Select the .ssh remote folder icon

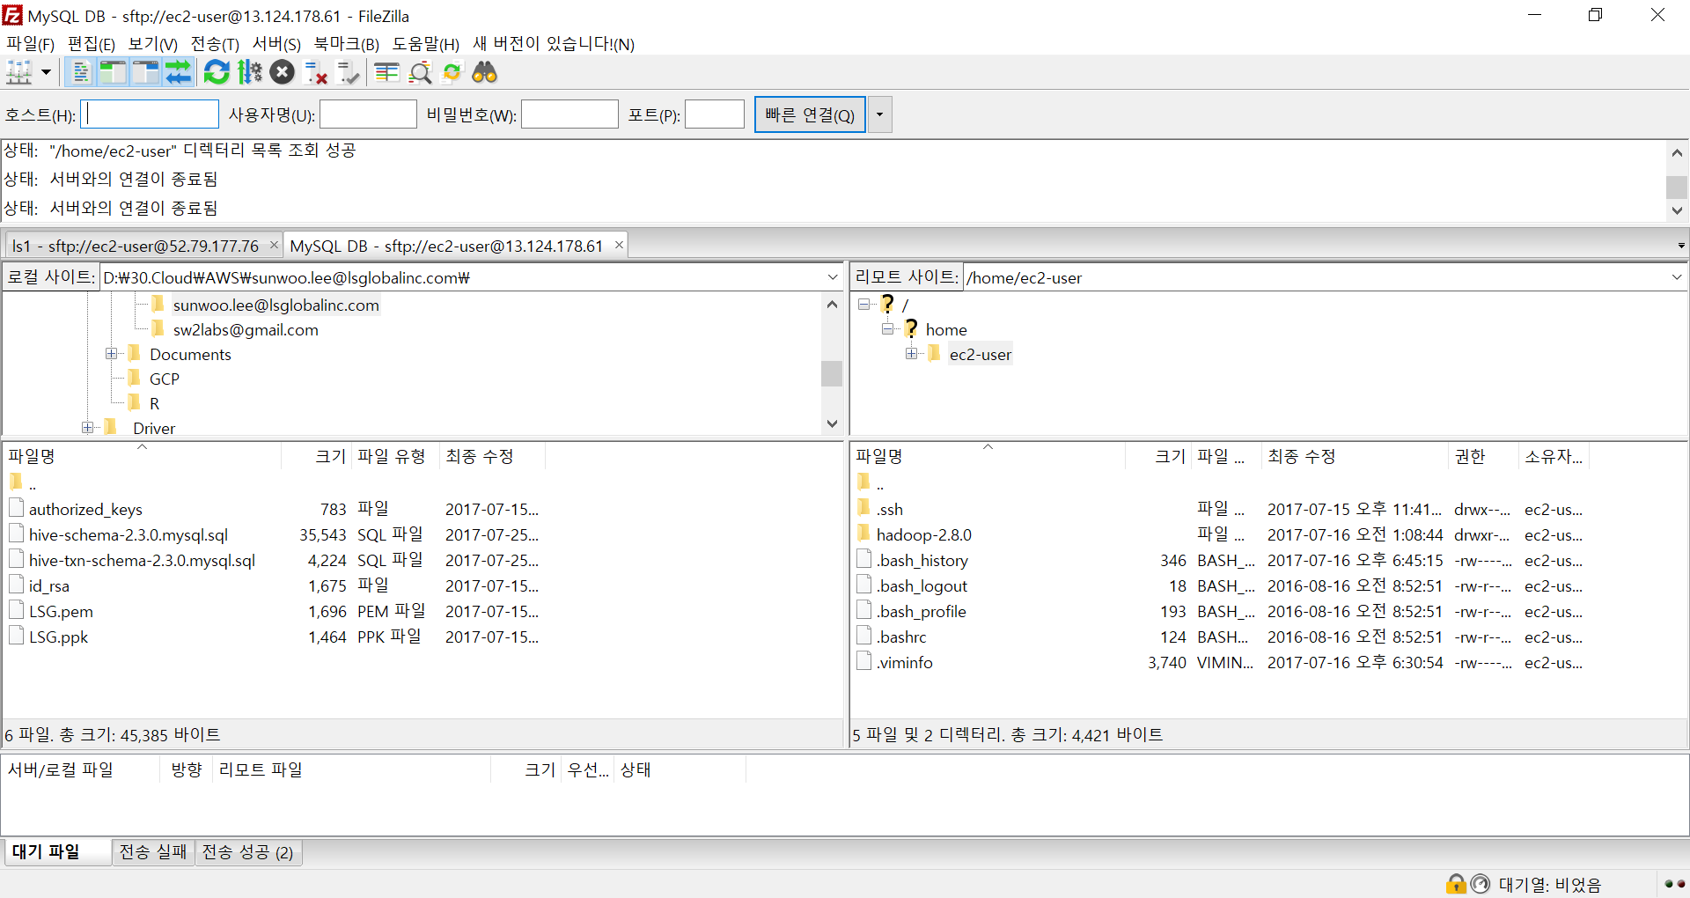click(863, 508)
